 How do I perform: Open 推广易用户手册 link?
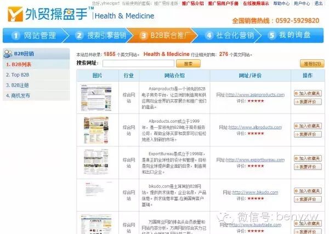click(x=223, y=3)
